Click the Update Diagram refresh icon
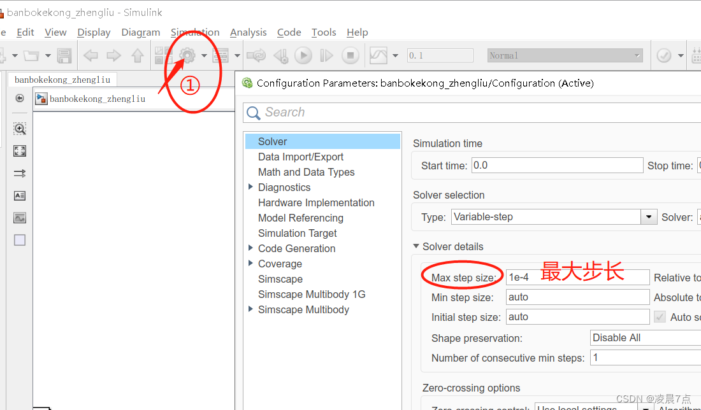Image resolution: width=701 pixels, height=410 pixels. coord(256,56)
